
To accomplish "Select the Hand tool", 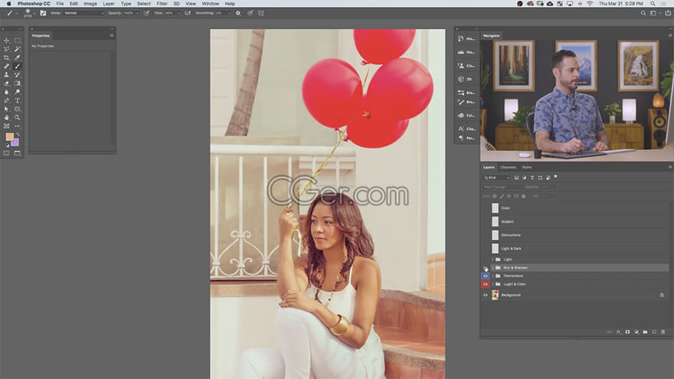I will pyautogui.click(x=6, y=118).
